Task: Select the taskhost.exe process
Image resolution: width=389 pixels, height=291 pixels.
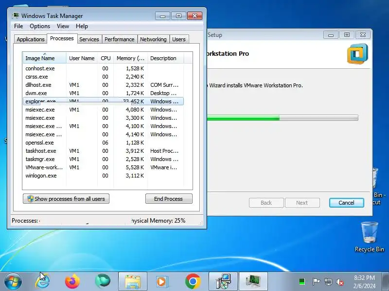Action: pos(104,151)
